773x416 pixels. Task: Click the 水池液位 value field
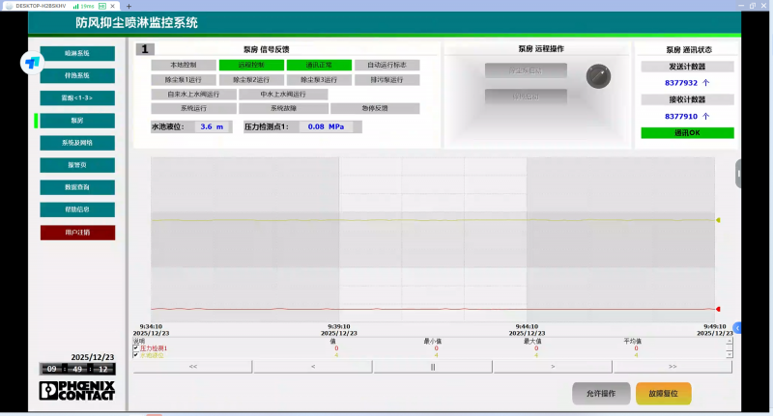click(212, 126)
